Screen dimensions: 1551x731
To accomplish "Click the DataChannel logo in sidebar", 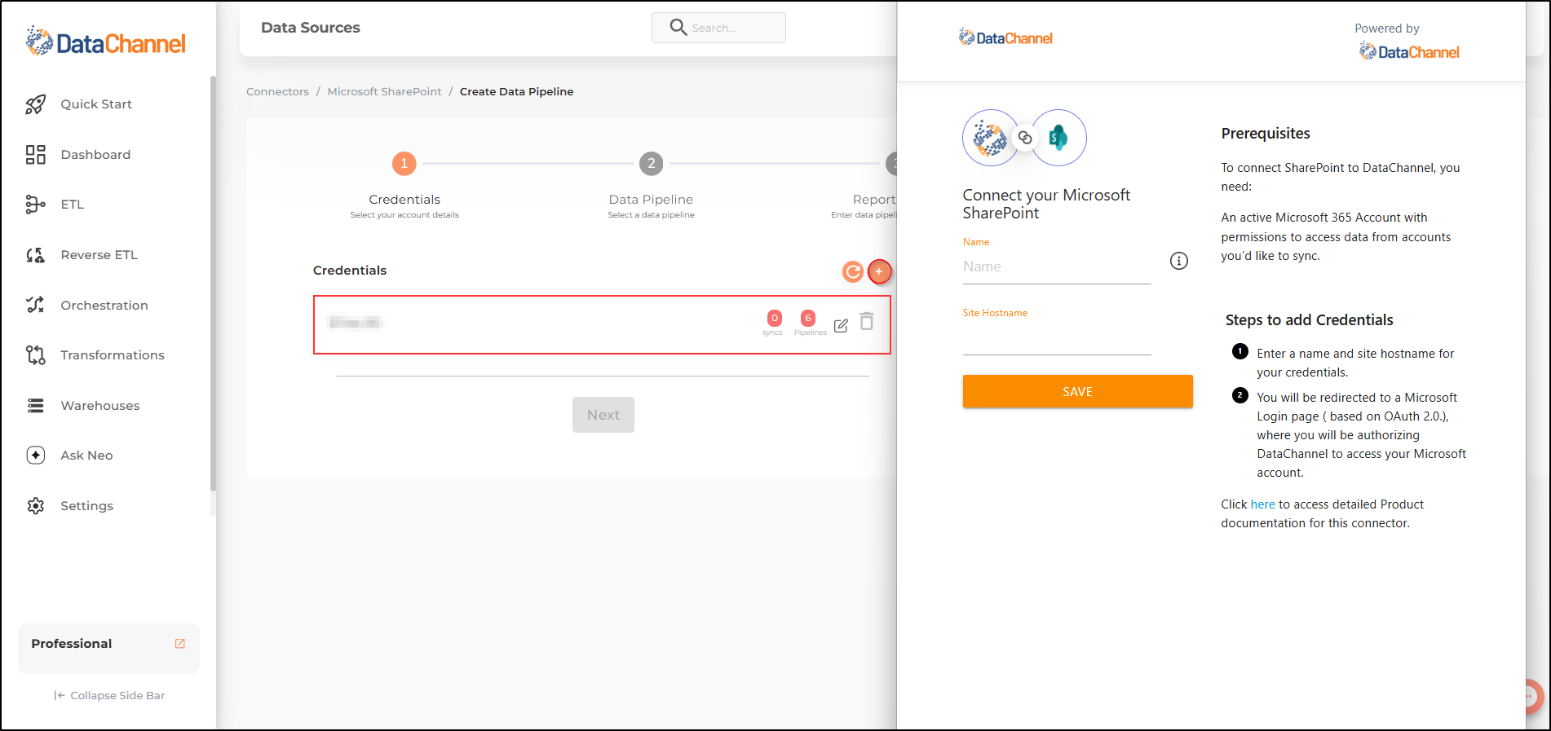I will [x=106, y=42].
